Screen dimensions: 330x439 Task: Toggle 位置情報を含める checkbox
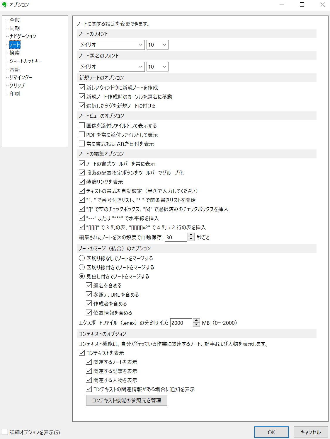89,312
